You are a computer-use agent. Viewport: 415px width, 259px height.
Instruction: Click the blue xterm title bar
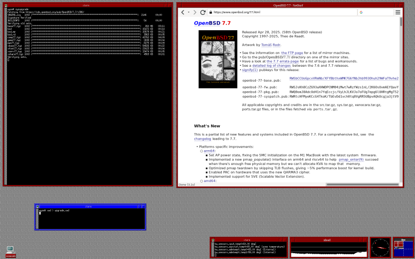tap(88, 206)
